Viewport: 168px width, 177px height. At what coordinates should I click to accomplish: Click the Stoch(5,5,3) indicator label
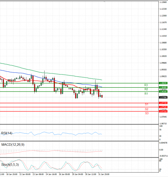10,165
